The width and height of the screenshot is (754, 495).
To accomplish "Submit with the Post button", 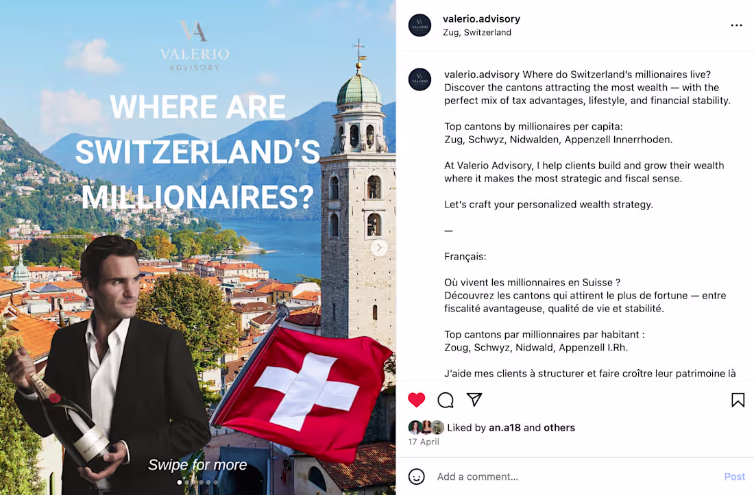I will point(734,477).
